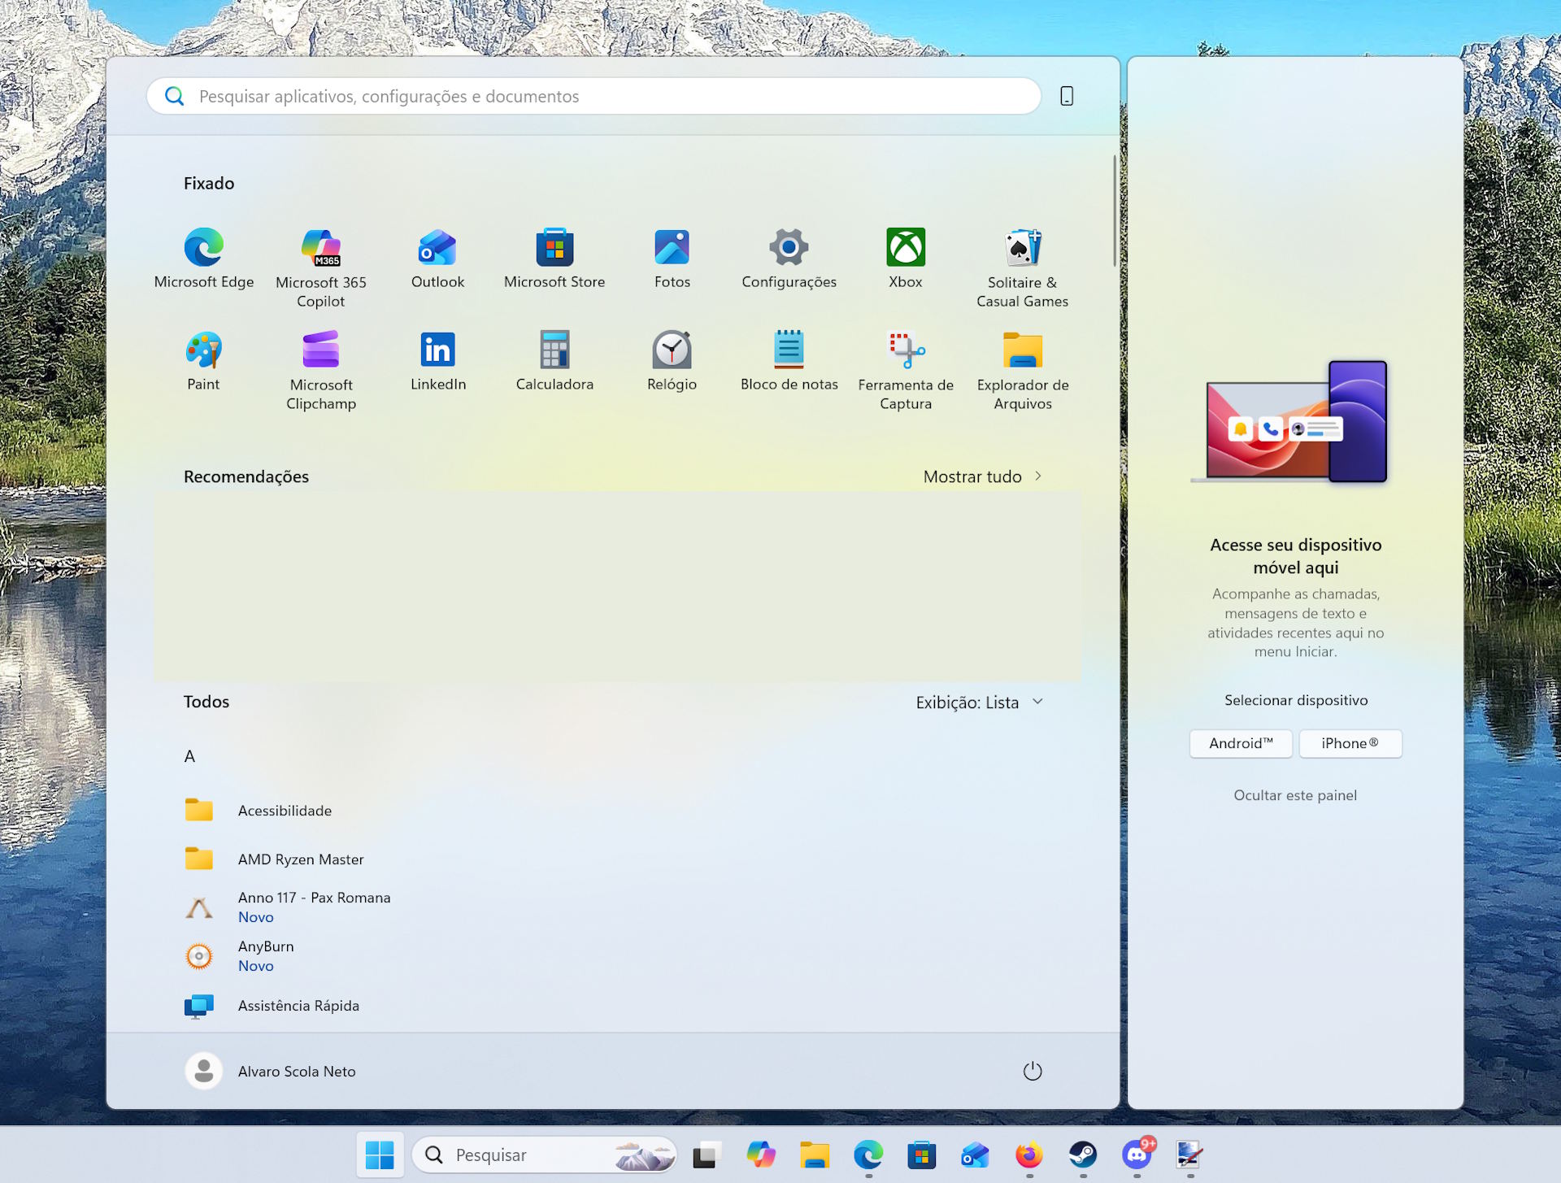Toggle the mobile device panel phone icon
This screenshot has height=1183, width=1561.
1067,96
